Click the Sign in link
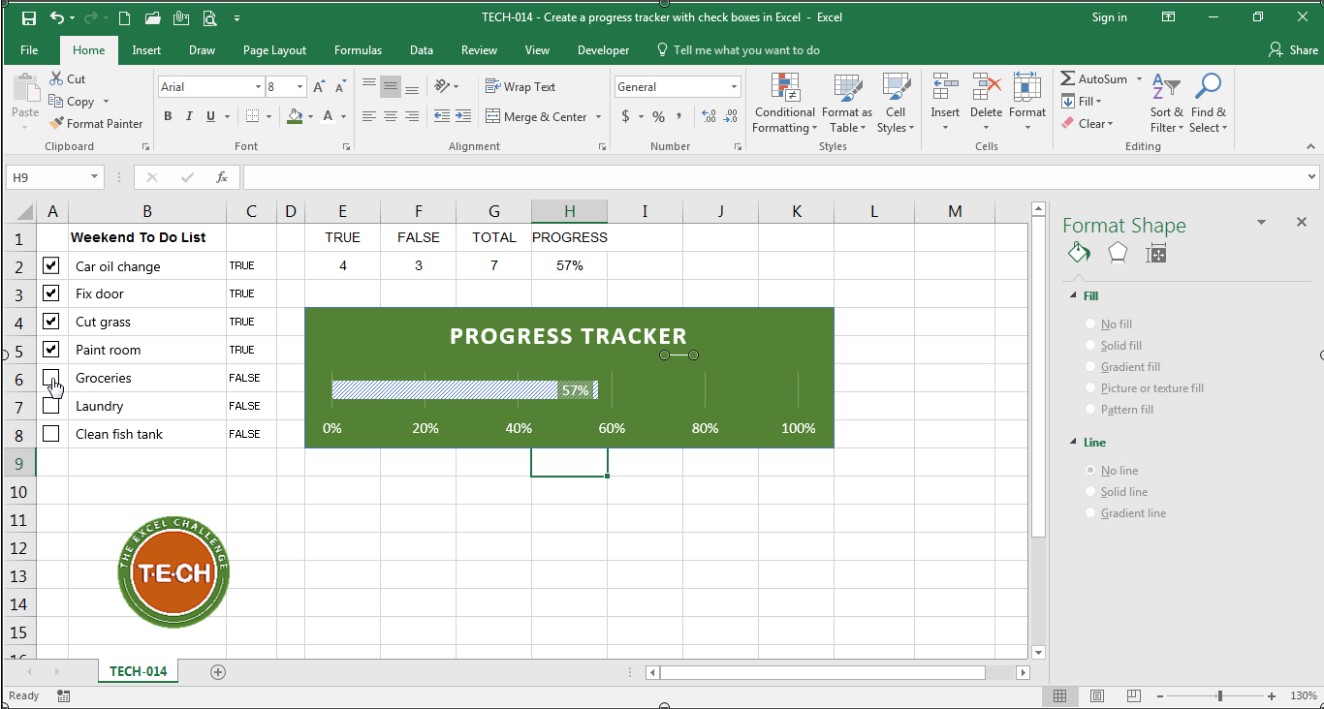1324x709 pixels. tap(1109, 17)
